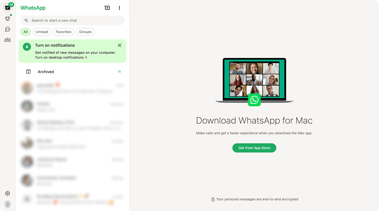Open Settings from the sidebar

click(8, 193)
